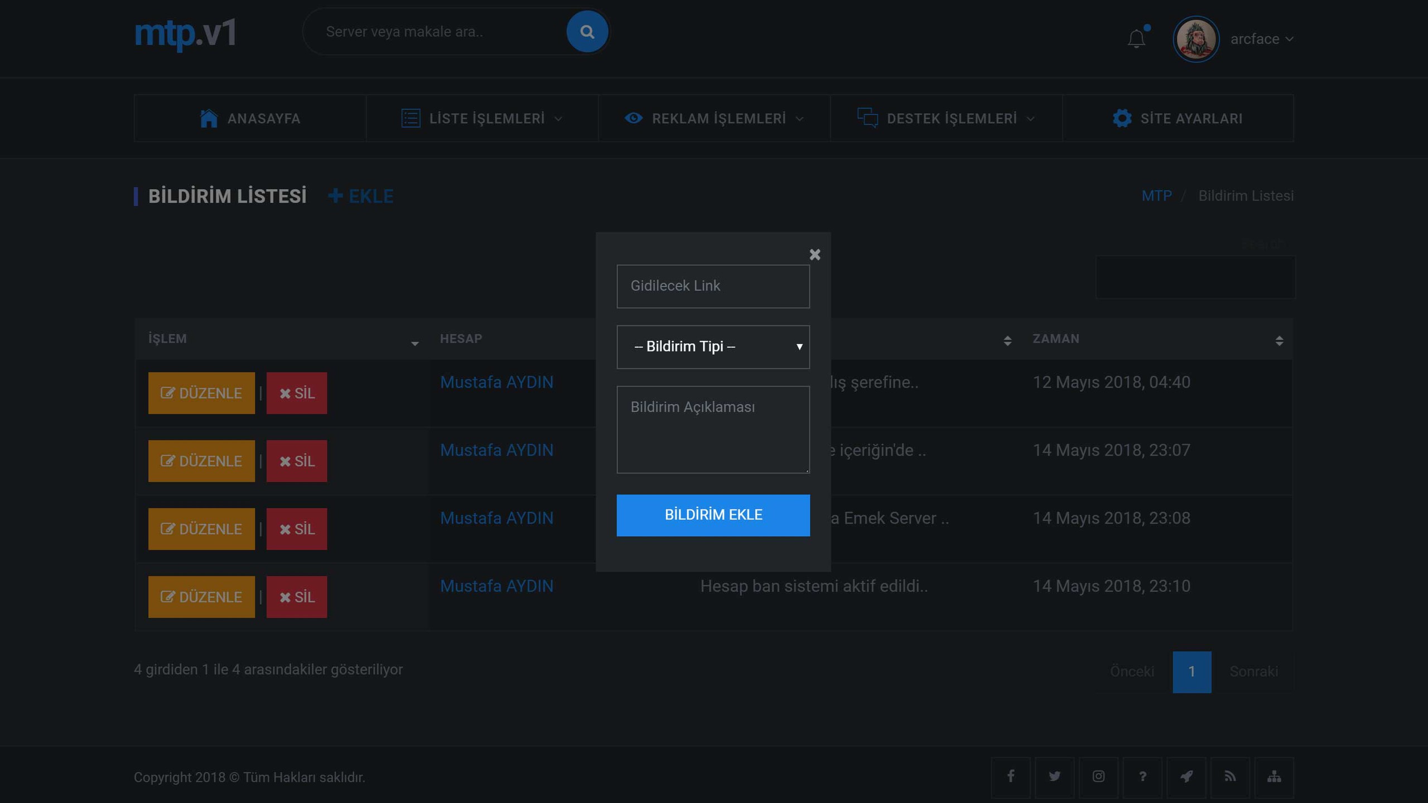Click the '14 Mayıs 2018, 23:10' cell
1428x803 pixels.
pos(1111,586)
